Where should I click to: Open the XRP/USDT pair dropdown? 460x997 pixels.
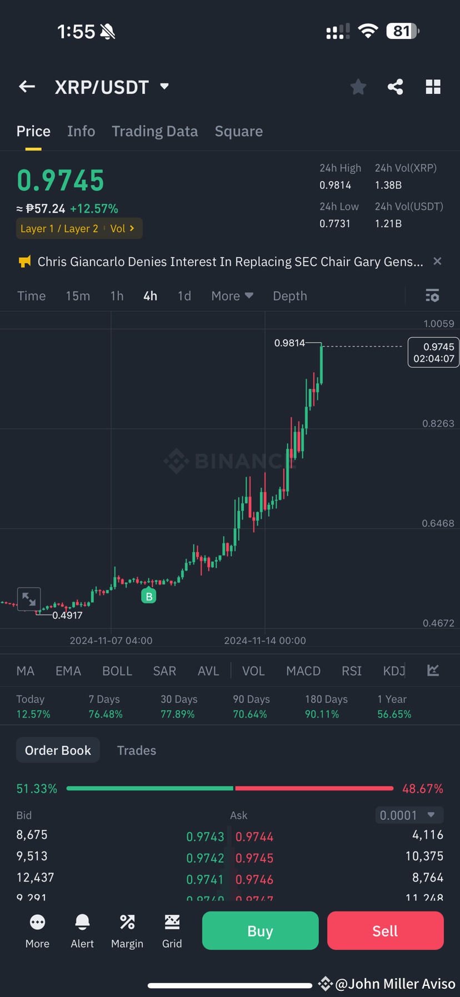[163, 87]
